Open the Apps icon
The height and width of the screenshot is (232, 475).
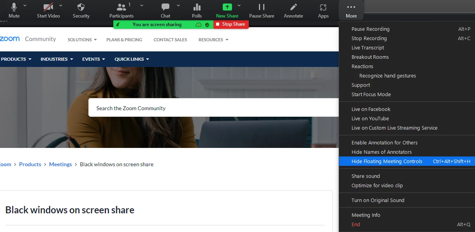[x=323, y=7]
